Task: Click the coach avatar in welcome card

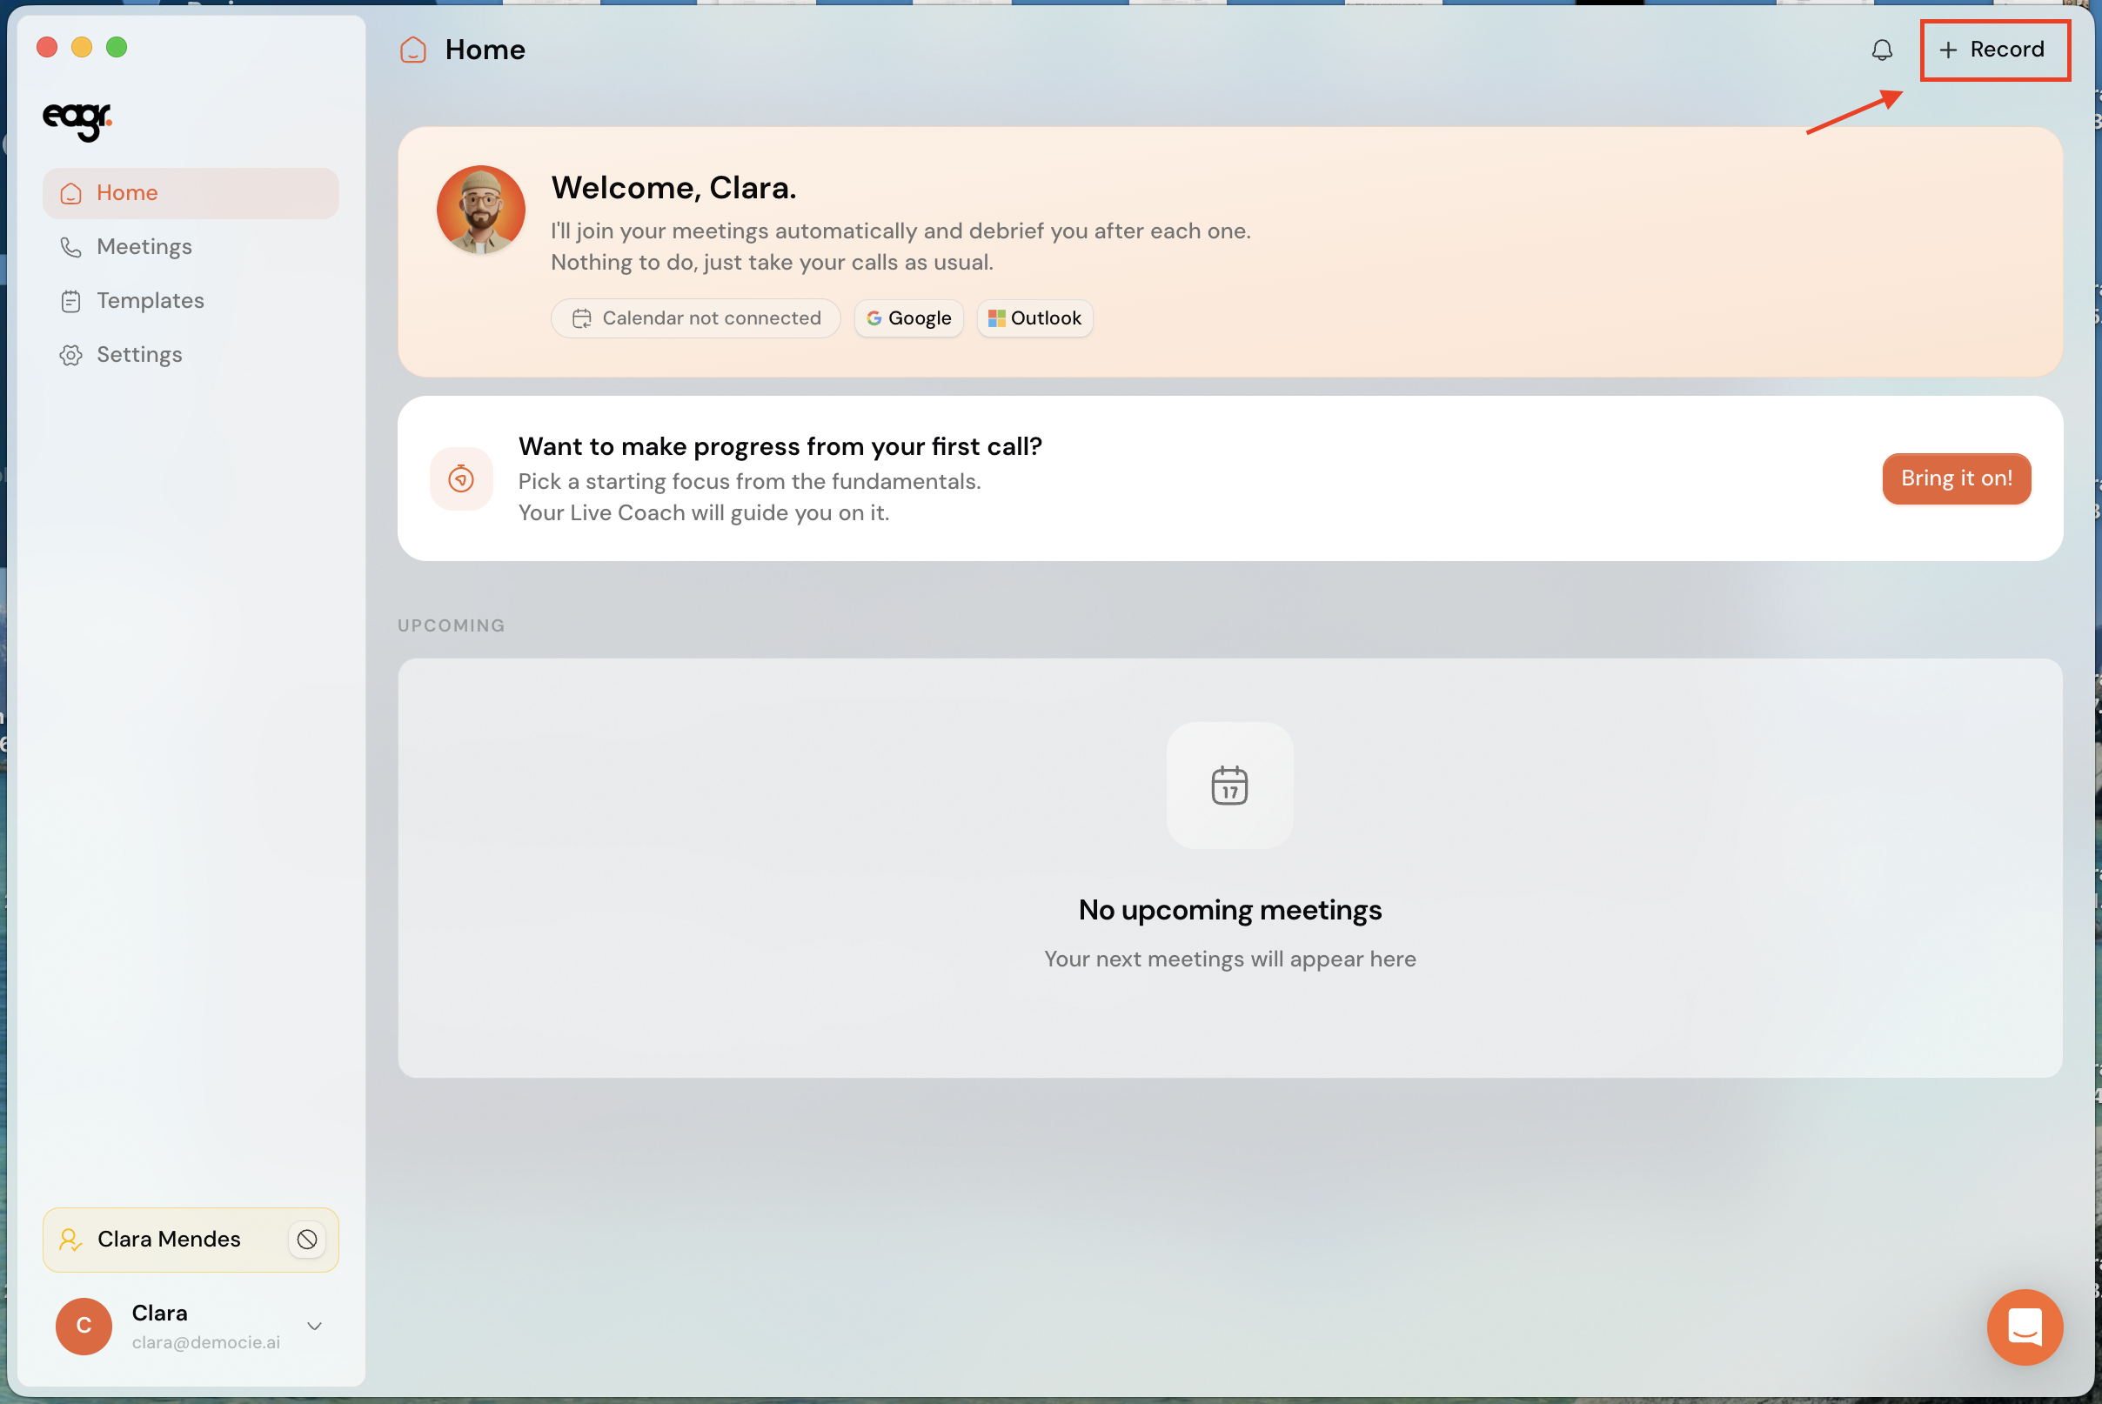Action: (x=481, y=210)
